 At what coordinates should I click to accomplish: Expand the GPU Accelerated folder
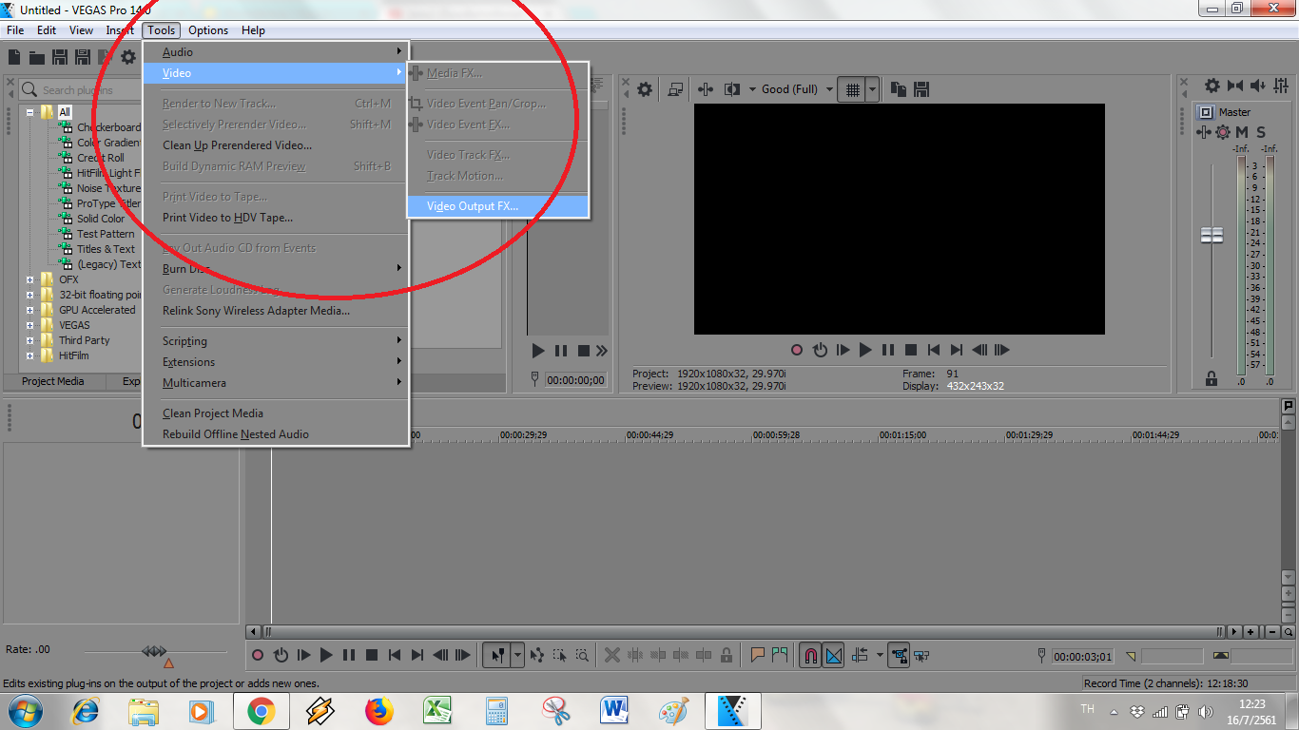(x=30, y=310)
